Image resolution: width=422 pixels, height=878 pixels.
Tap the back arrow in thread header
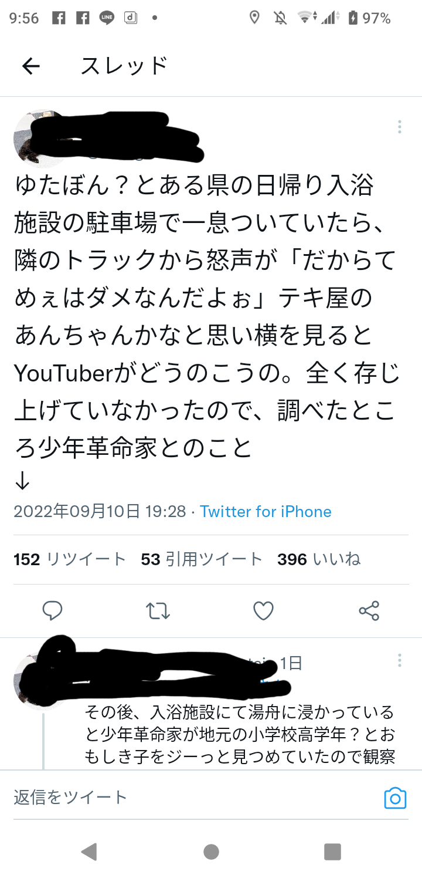tap(30, 66)
